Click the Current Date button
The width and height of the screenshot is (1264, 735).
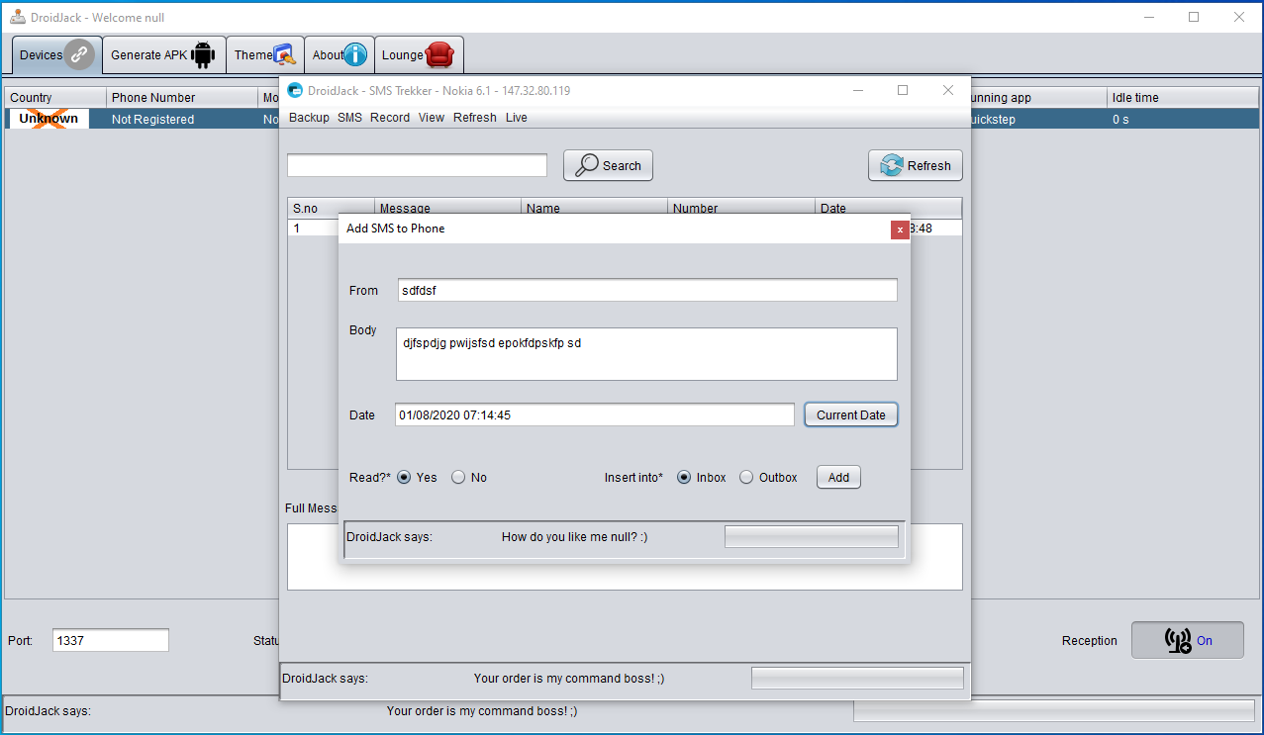click(x=851, y=414)
